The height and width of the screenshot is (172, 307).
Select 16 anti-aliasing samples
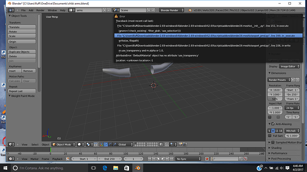pos(281,131)
